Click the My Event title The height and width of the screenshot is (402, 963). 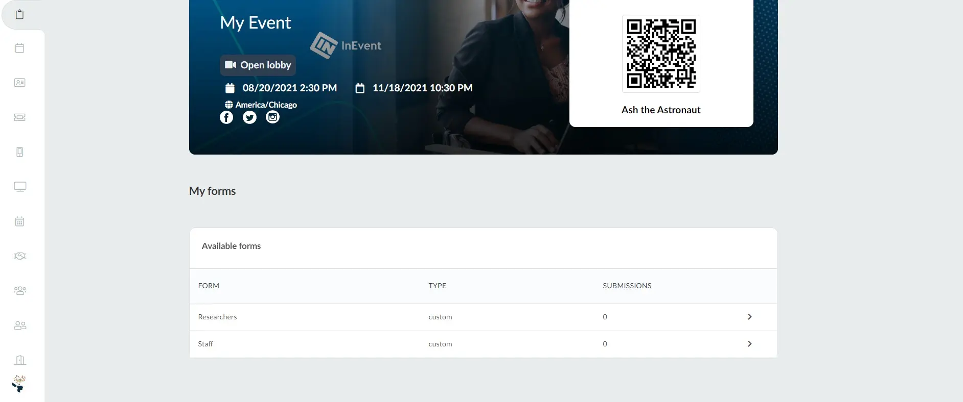255,22
